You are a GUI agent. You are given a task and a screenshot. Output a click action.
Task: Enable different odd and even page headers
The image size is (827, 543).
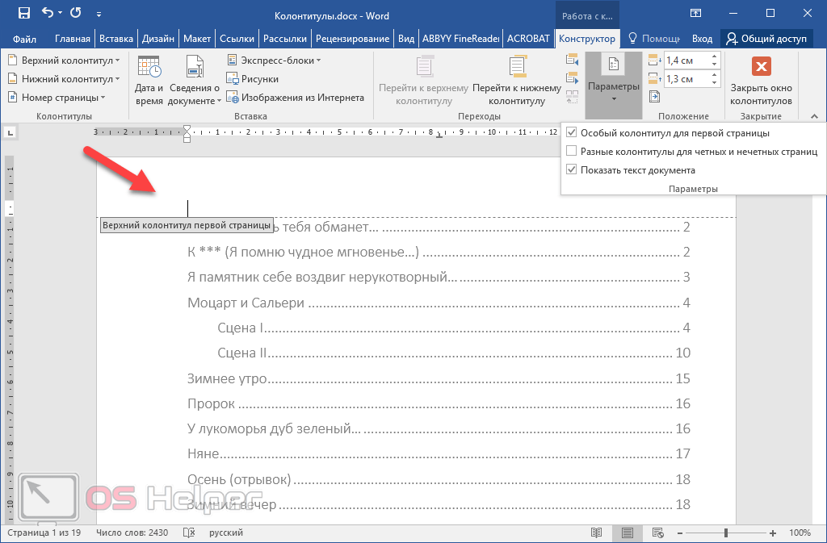[x=572, y=152]
